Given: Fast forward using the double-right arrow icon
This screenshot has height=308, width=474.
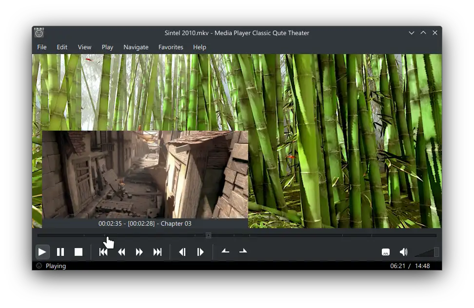Looking at the screenshot, I should point(139,252).
